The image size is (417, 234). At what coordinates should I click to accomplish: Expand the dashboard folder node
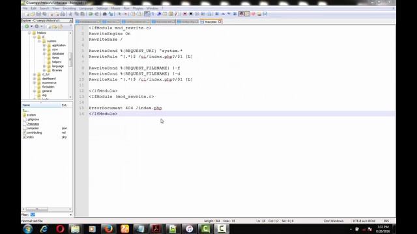35,79
